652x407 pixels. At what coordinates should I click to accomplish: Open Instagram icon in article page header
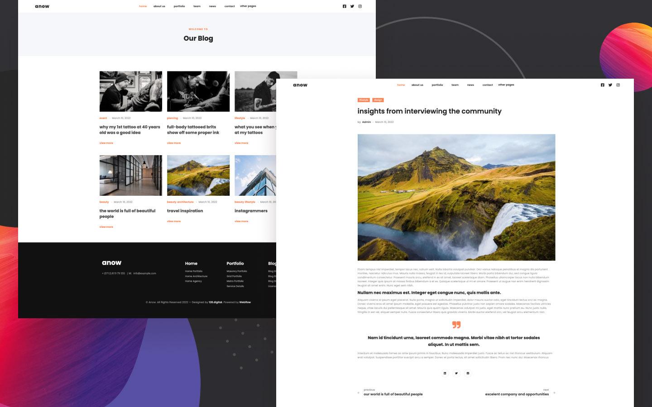click(618, 85)
